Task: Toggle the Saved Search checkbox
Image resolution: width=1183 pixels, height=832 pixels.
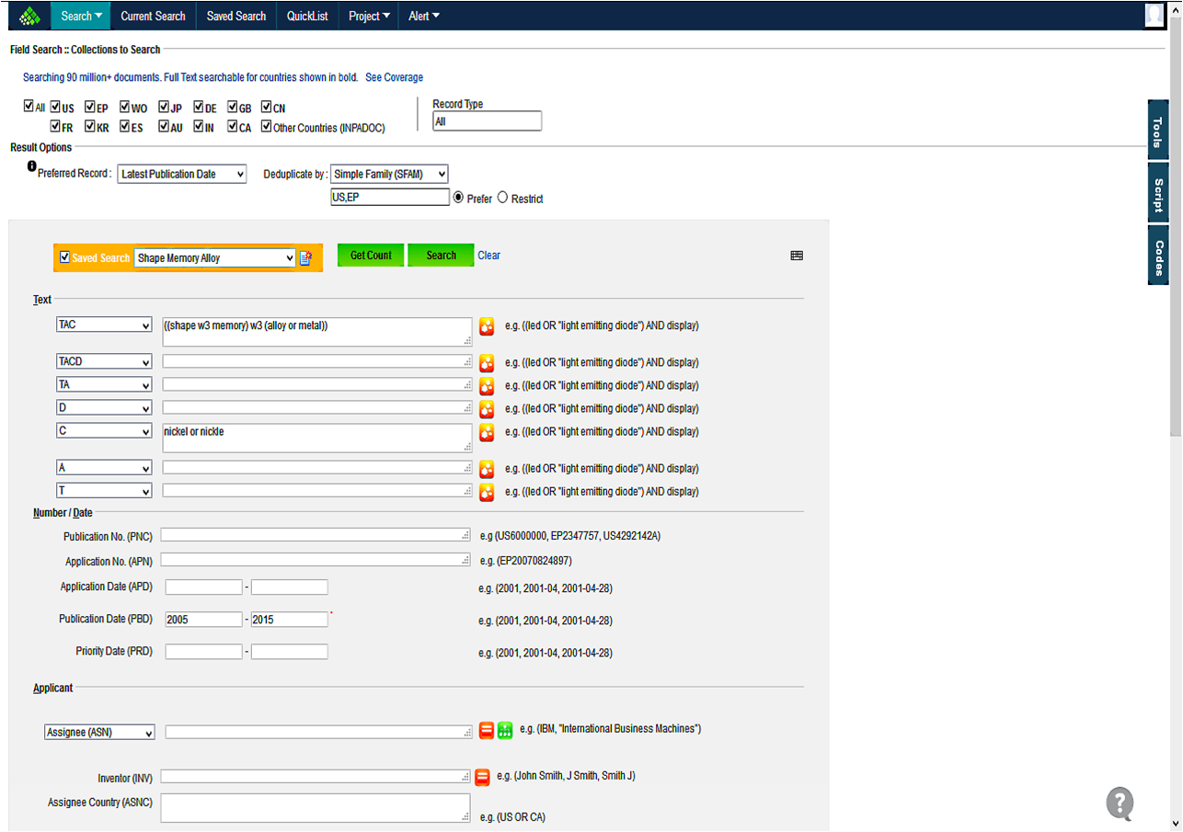Action: 64,257
